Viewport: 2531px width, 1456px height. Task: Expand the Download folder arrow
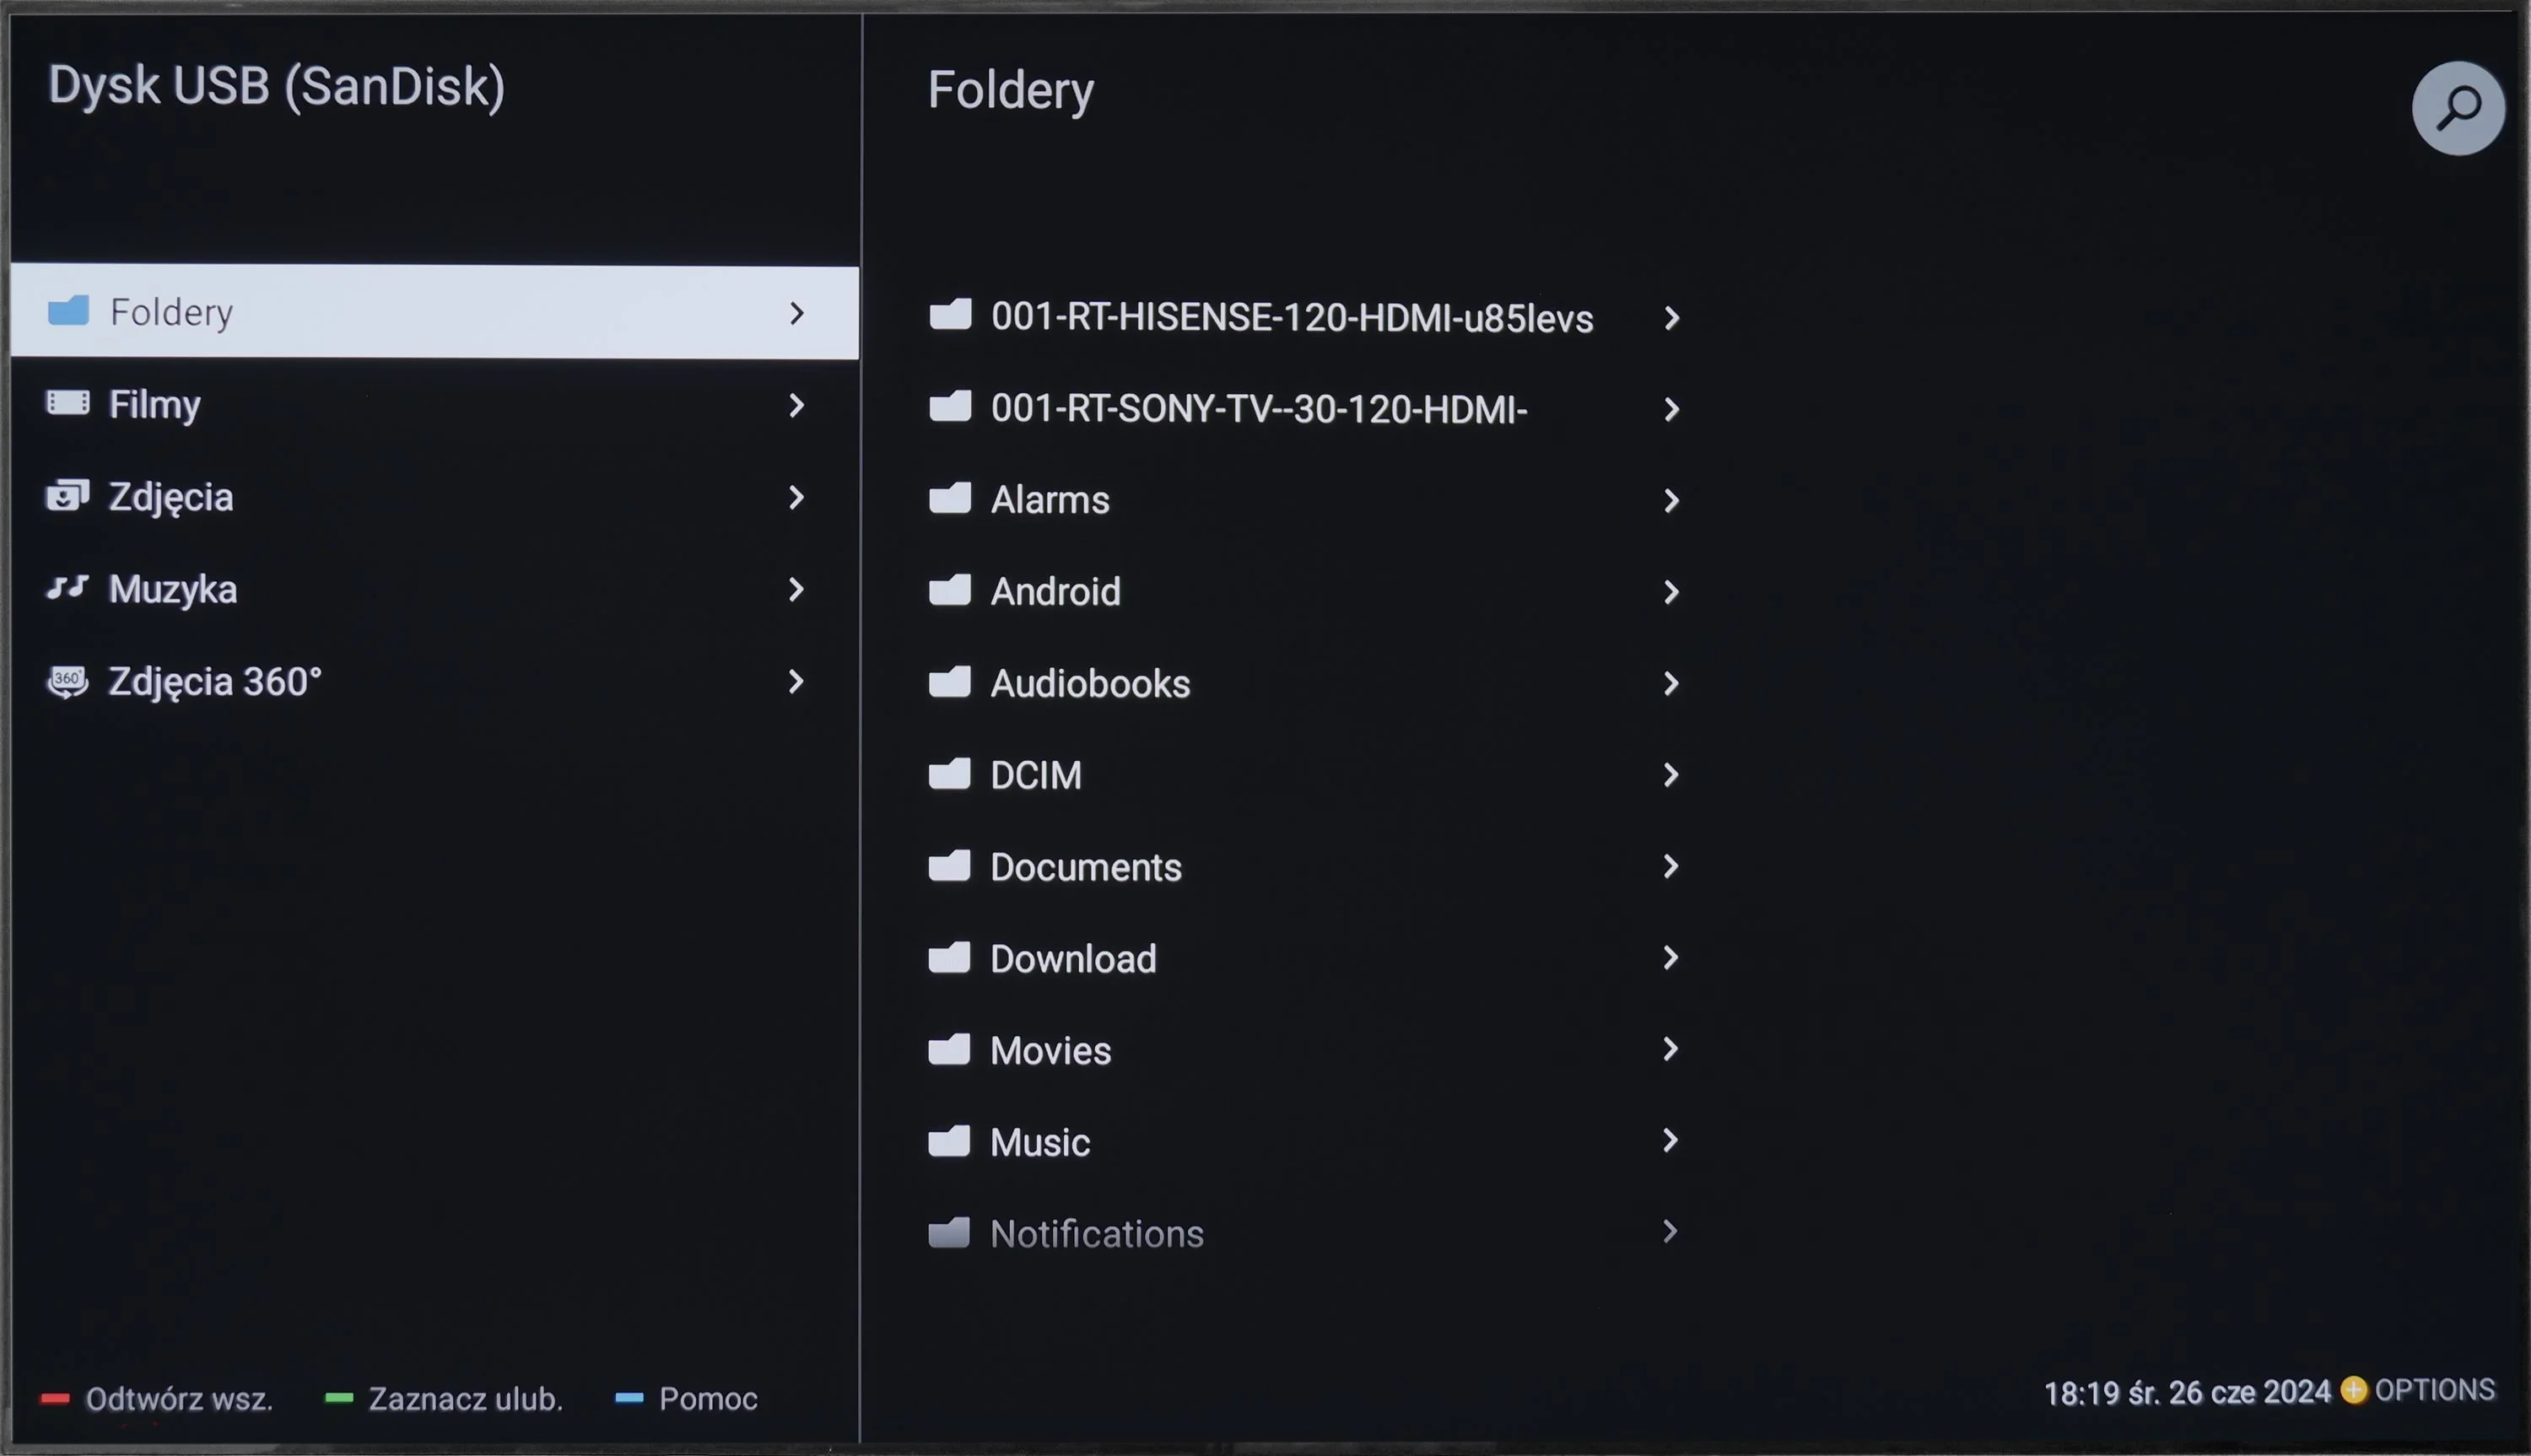[1670, 958]
